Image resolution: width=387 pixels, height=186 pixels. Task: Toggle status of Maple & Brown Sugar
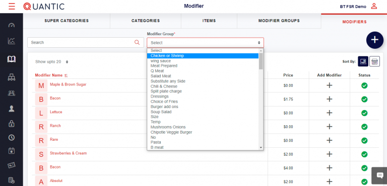point(364,85)
